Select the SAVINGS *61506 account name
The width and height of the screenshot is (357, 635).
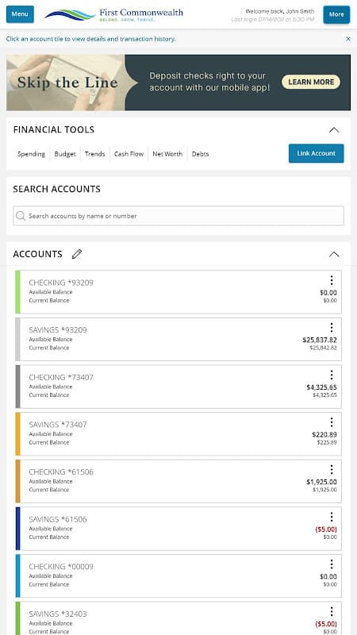(58, 520)
